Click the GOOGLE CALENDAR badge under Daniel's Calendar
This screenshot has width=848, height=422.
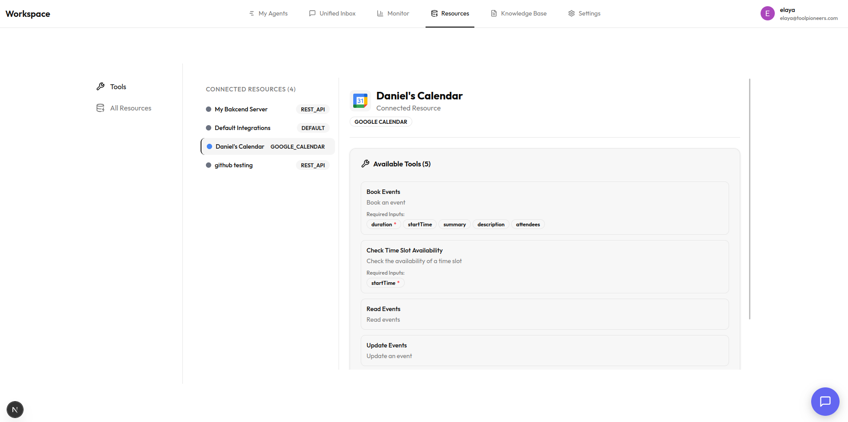pos(380,122)
